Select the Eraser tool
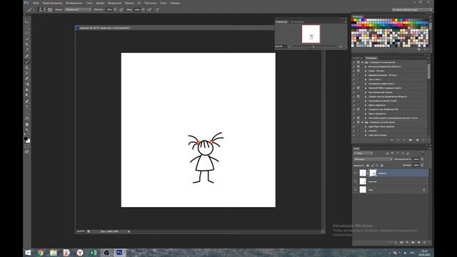The image size is (457, 257). pyautogui.click(x=27, y=79)
